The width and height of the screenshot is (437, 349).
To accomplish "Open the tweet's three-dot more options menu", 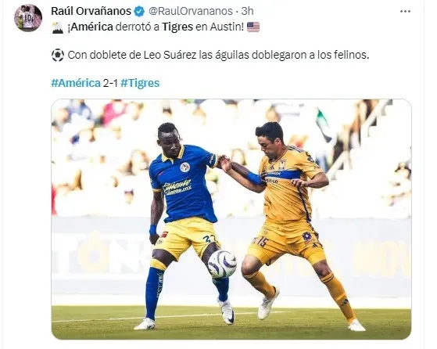I will (x=405, y=12).
